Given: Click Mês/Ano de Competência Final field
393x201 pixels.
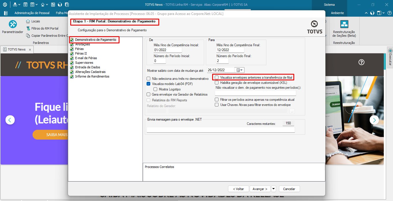Looking at the screenshot, I should tap(230, 50).
